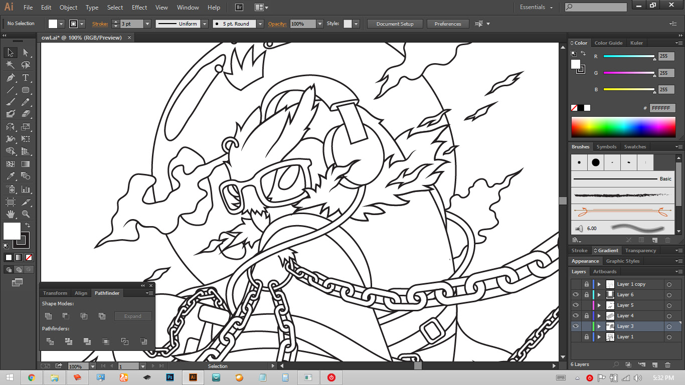Select the Mesh tool
Image resolution: width=685 pixels, height=385 pixels.
[x=10, y=164]
